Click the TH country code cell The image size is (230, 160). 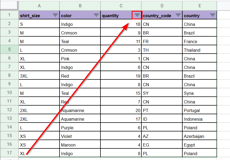[x=162, y=49]
